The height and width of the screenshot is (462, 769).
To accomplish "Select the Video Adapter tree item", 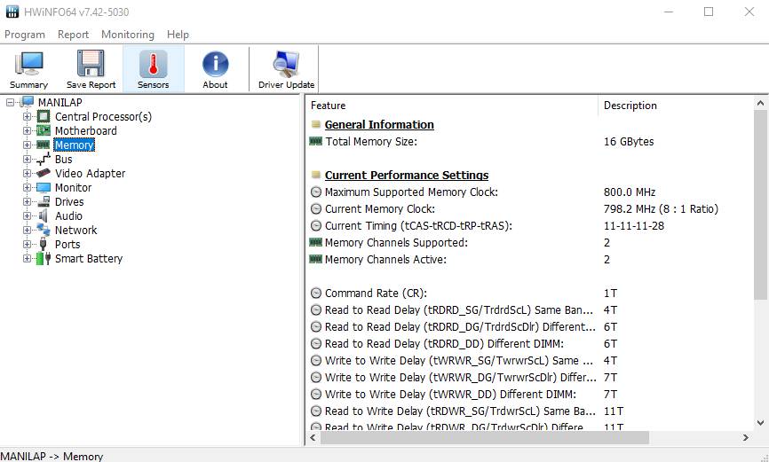I will (91, 174).
